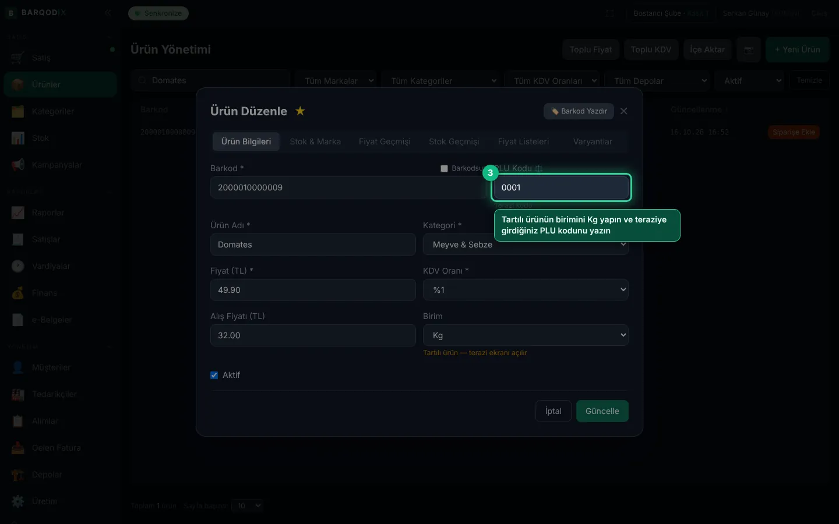Toggle the Barkodsuz checkbox
Screen dimensions: 839x524
444,168
